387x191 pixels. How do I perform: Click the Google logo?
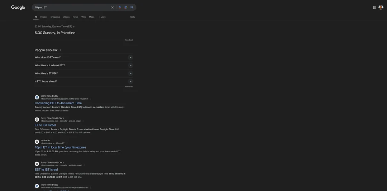(x=18, y=8)
